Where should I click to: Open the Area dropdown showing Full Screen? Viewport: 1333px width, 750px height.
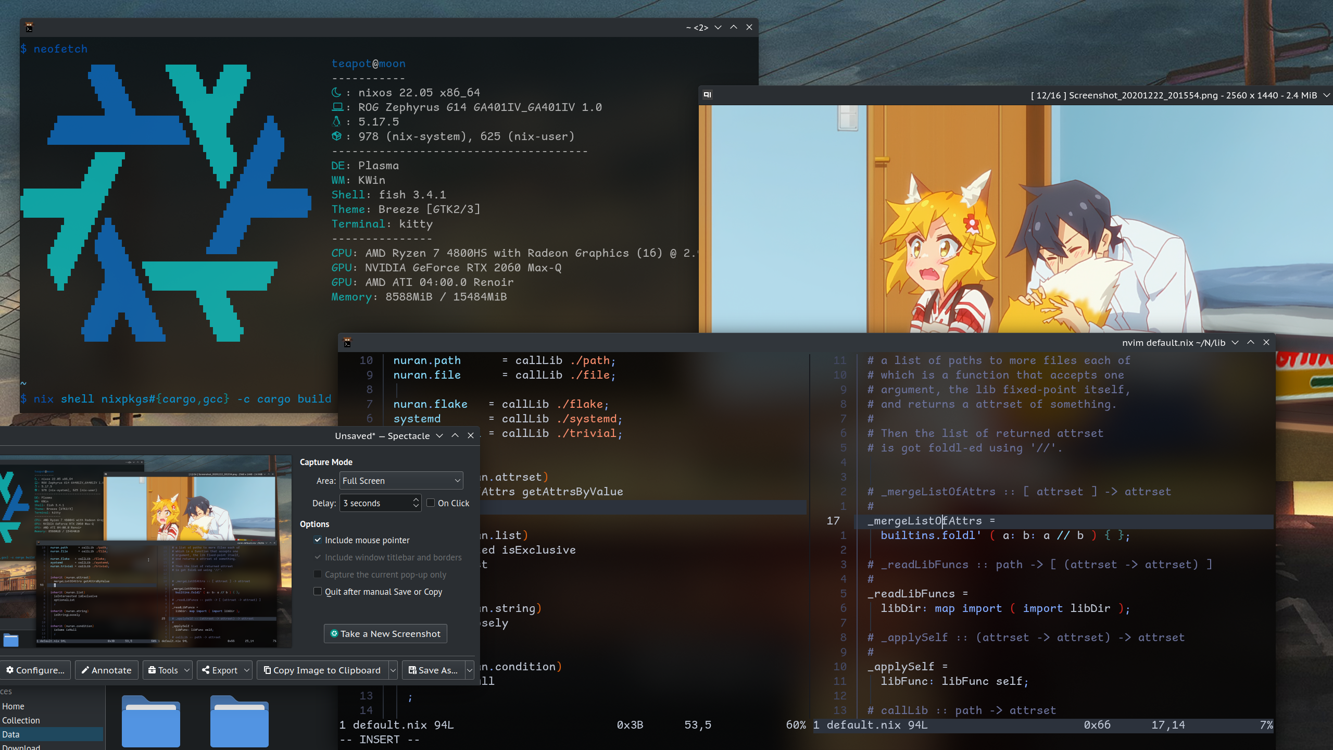[x=401, y=481]
